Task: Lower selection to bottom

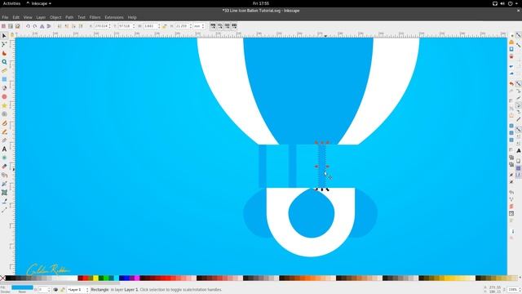Action: (x=60, y=26)
